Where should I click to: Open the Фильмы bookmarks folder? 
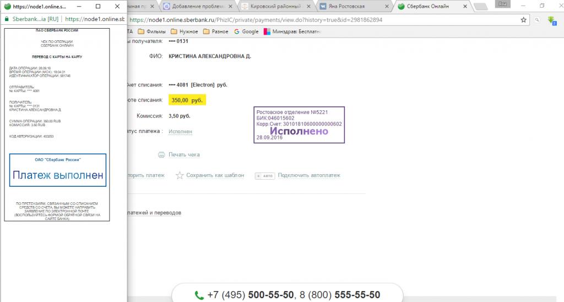click(151, 31)
